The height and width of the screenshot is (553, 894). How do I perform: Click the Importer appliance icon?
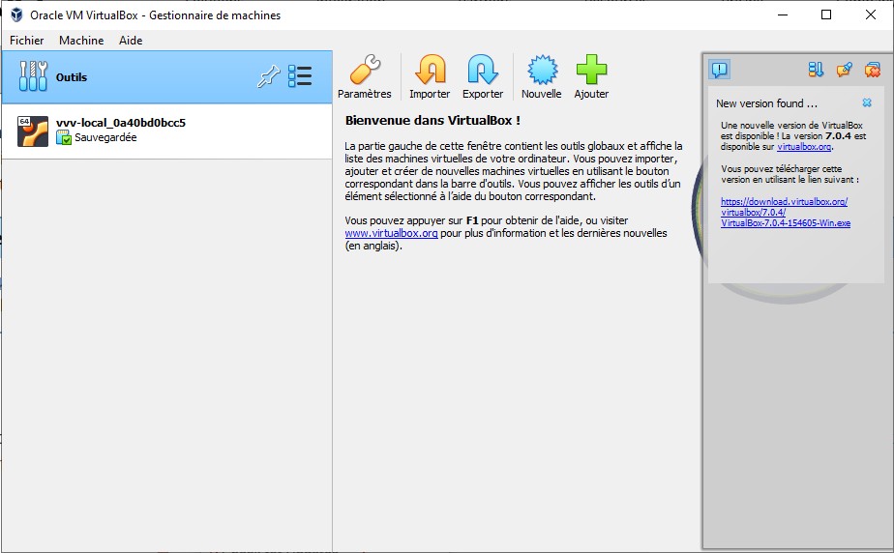click(430, 70)
